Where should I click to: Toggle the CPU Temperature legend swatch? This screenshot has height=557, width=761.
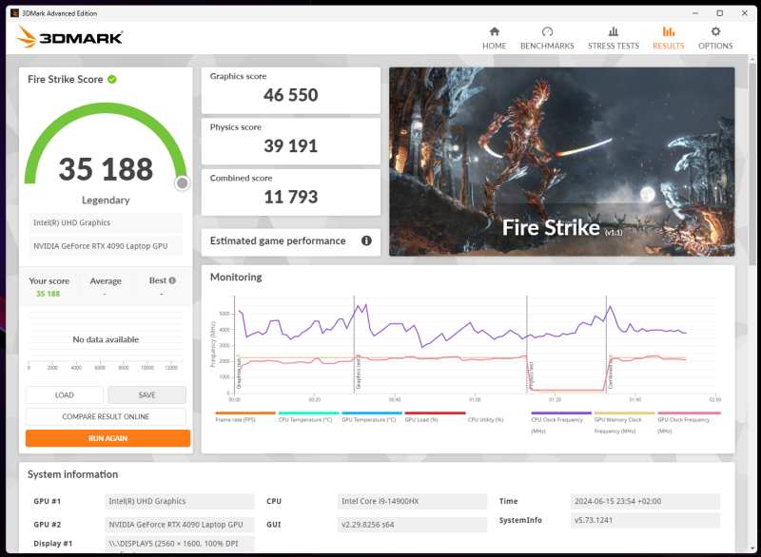(308, 413)
